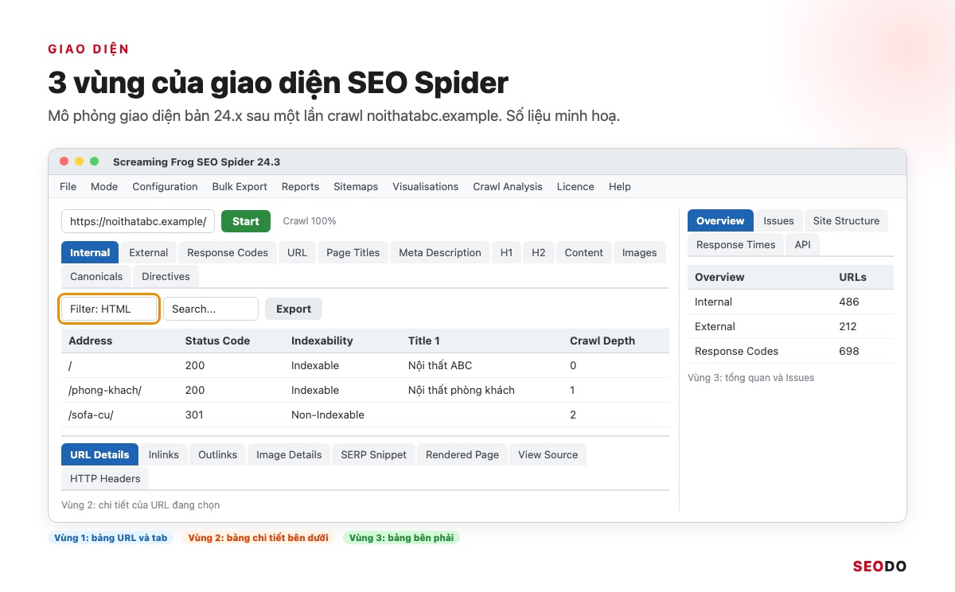
Task: Click the URL field with noithatabc.example
Action: pos(138,221)
